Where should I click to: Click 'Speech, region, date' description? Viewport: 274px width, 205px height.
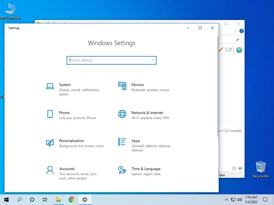[x=146, y=174]
